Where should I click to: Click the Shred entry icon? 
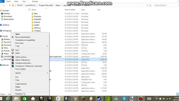13,53
